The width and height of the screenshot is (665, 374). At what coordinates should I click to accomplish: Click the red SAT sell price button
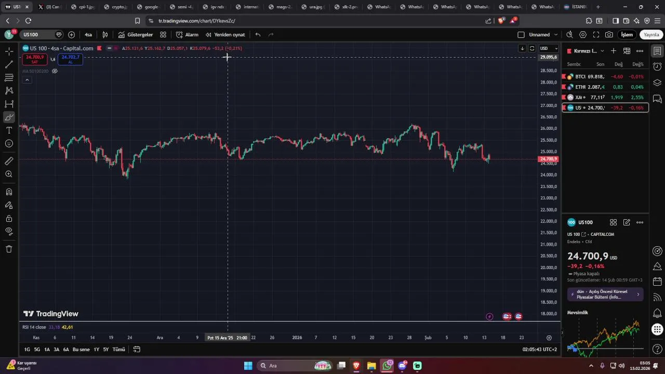coord(35,59)
